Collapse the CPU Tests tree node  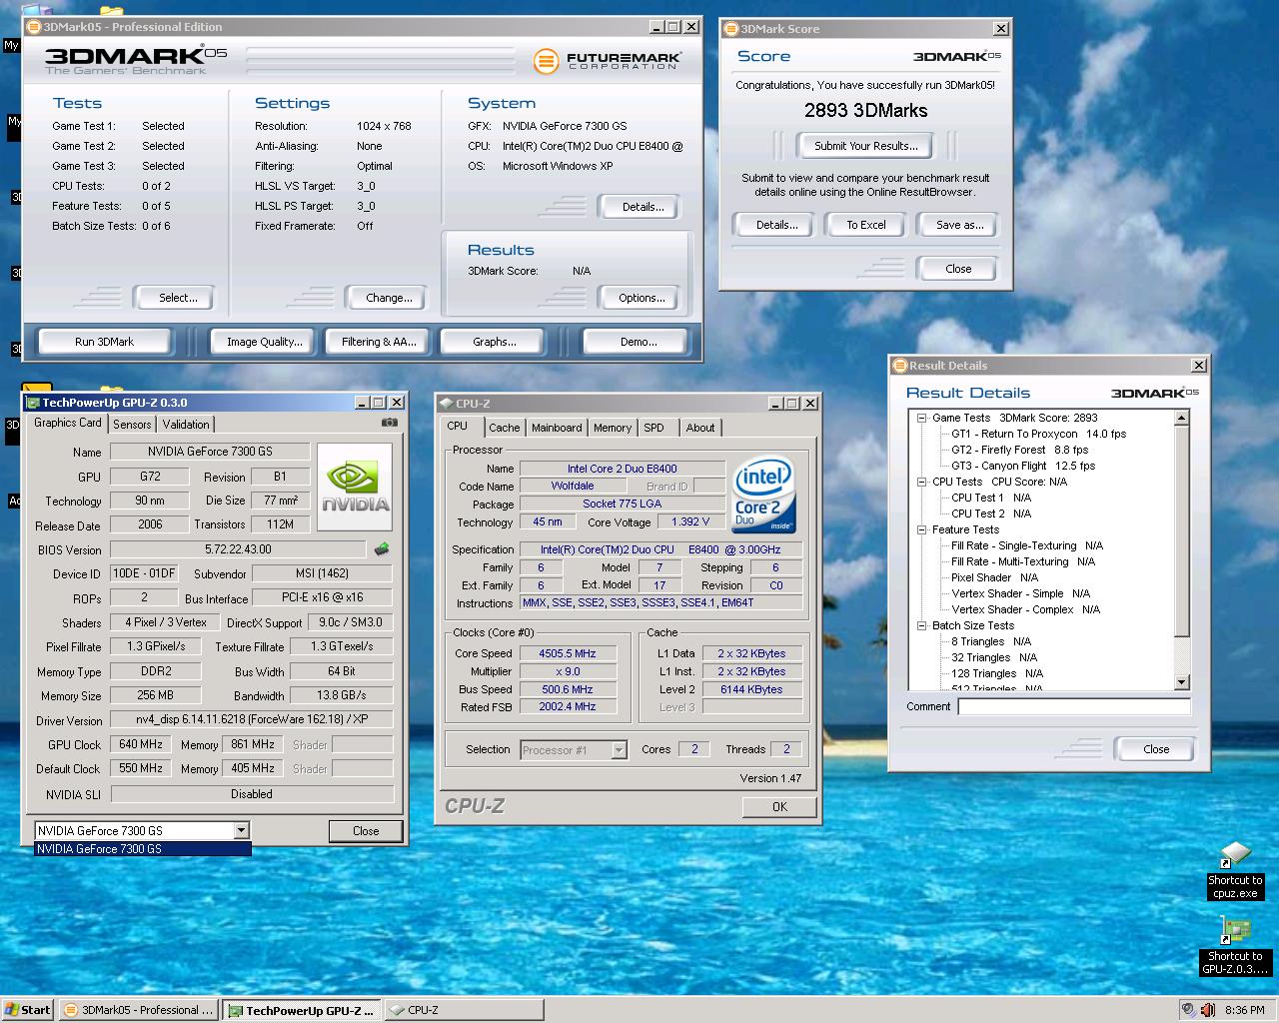pos(921,482)
